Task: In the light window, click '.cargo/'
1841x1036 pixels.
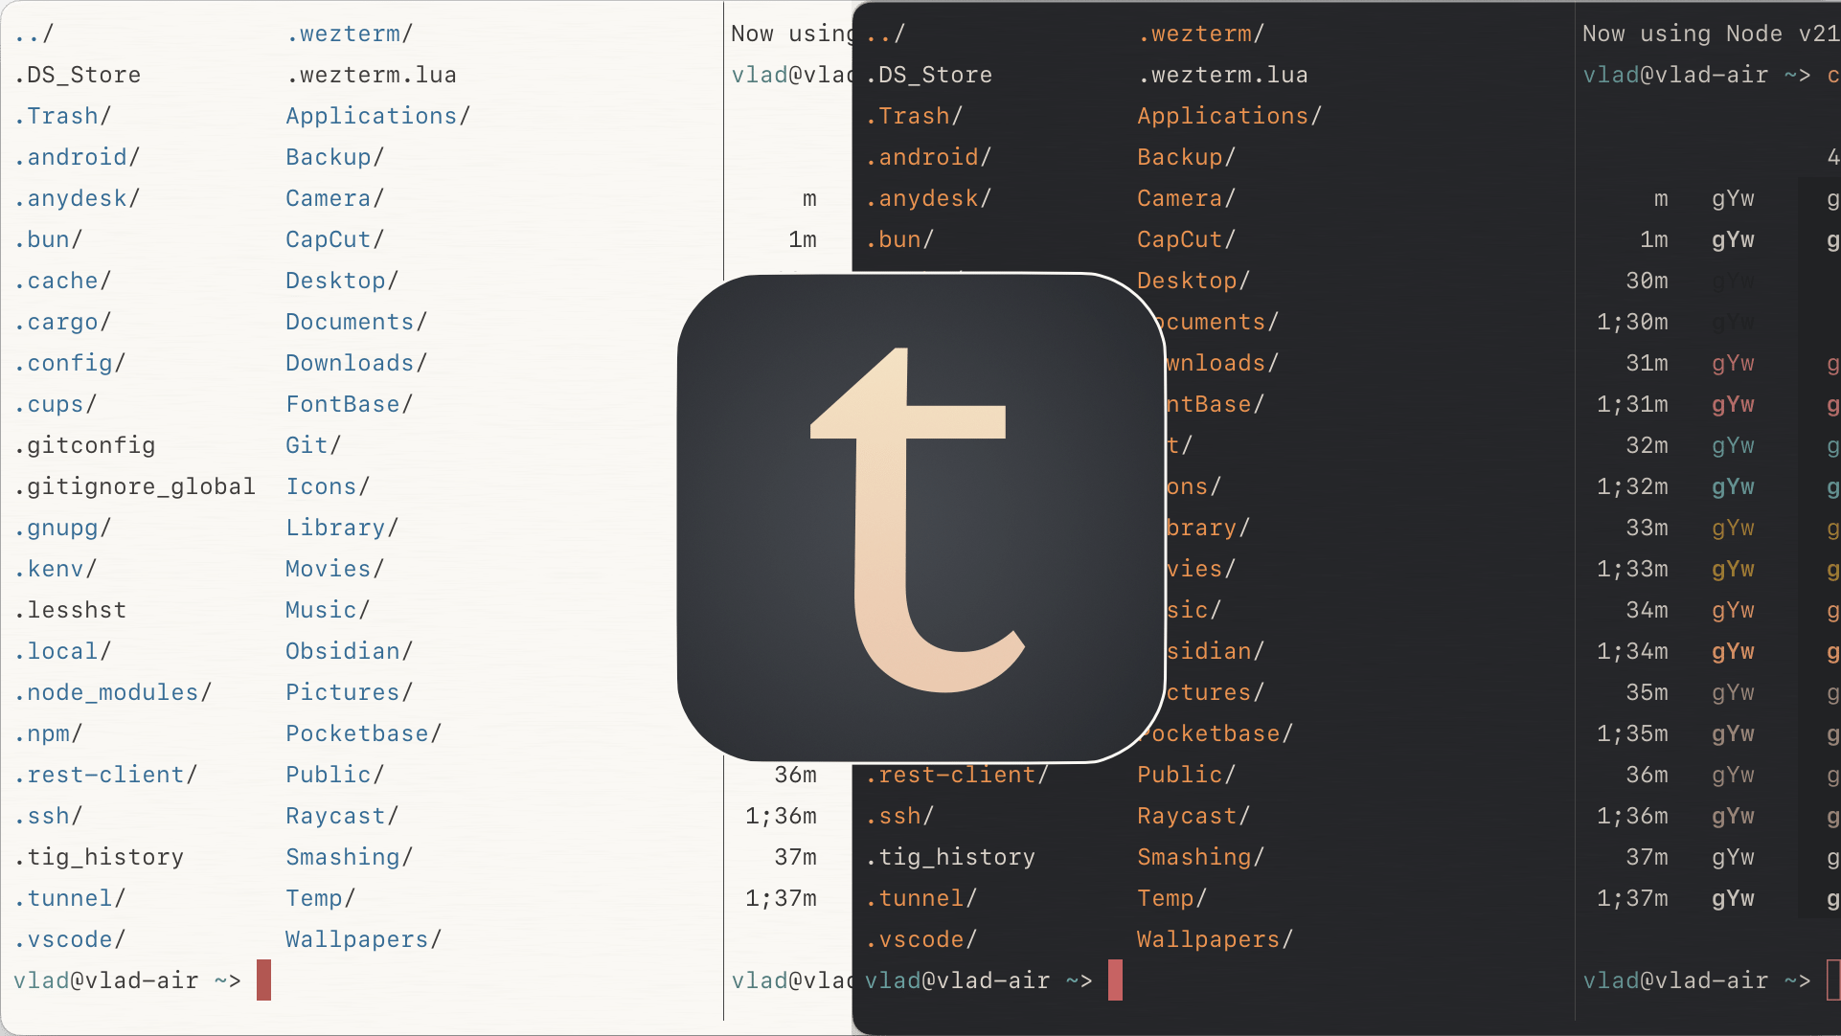Action: point(63,322)
